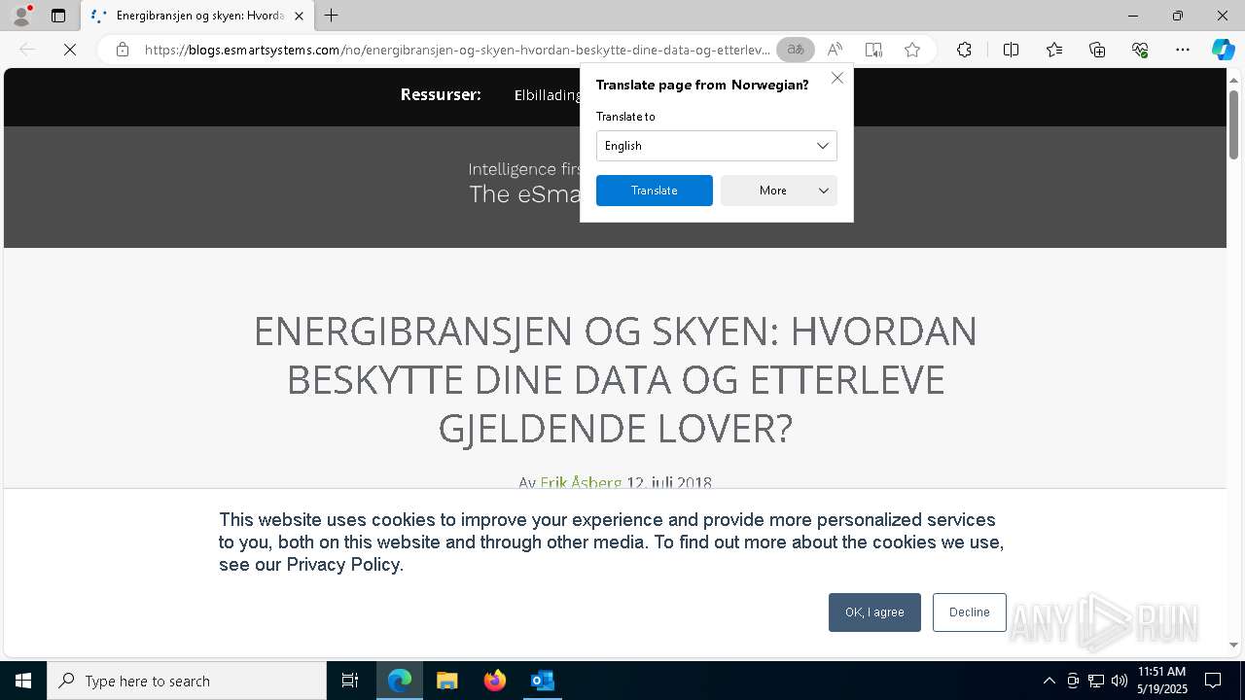Image resolution: width=1245 pixels, height=700 pixels.
Task: View site information lock icon
Action: point(122,50)
